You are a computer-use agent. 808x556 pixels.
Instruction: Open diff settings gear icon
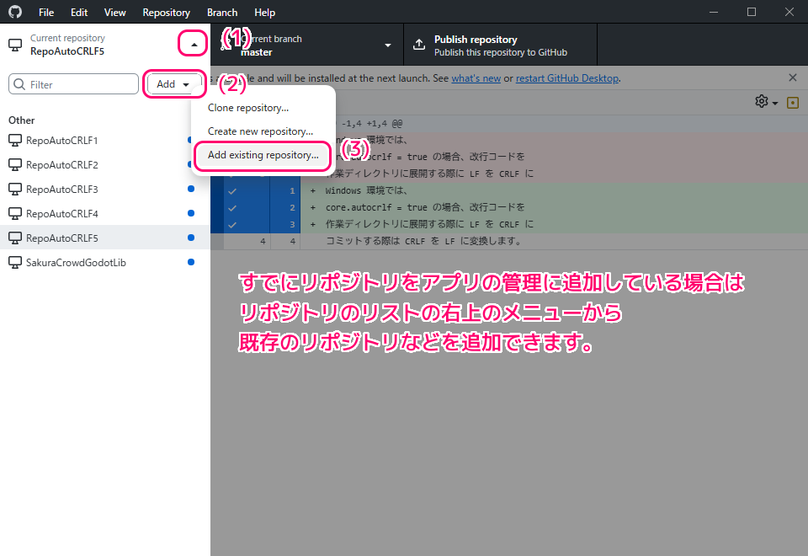[x=762, y=102]
